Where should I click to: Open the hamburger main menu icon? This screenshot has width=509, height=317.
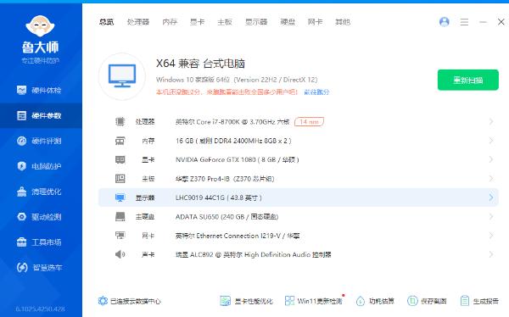pos(464,22)
